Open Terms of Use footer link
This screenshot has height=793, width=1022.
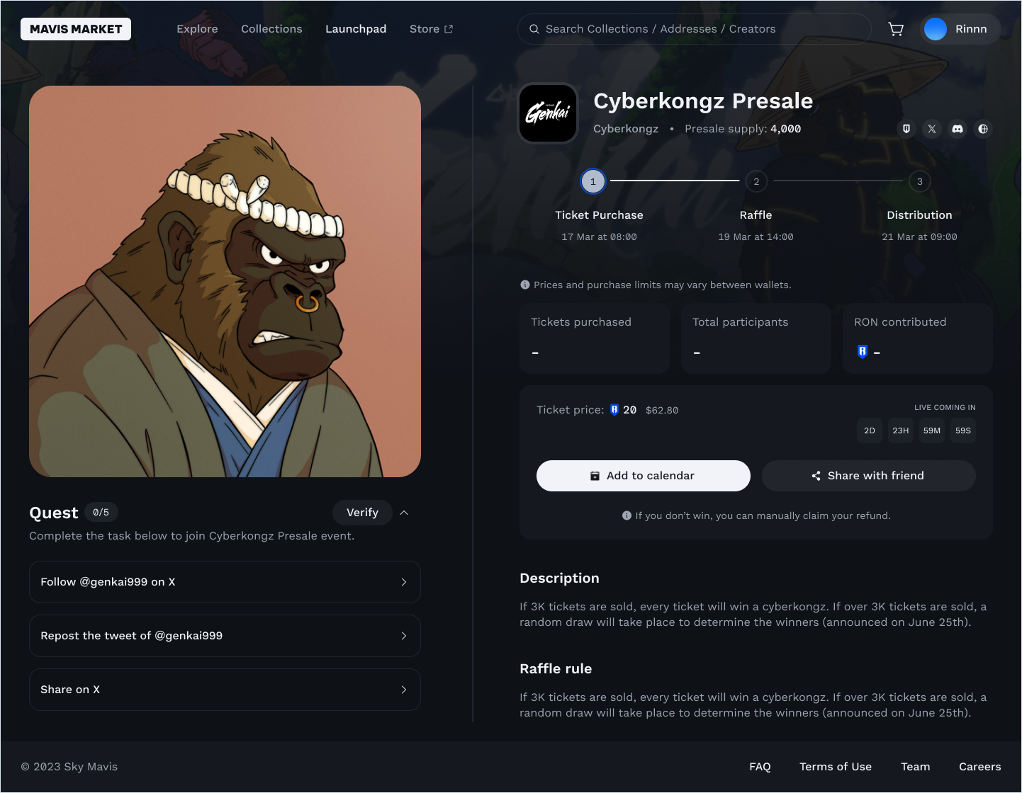[x=836, y=767]
